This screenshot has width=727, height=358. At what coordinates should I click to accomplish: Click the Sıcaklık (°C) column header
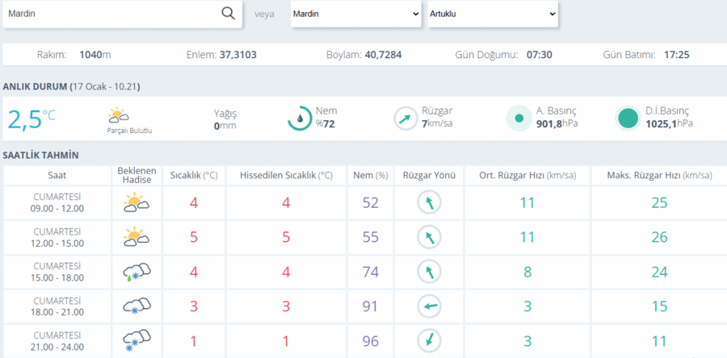coord(194,176)
